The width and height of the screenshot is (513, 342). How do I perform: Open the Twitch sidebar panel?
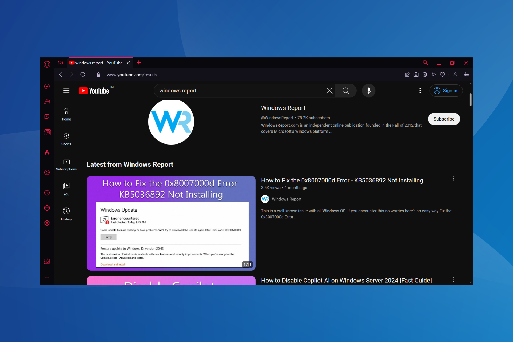[47, 117]
